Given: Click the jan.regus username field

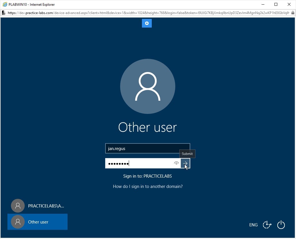Looking at the screenshot, I should (148, 149).
